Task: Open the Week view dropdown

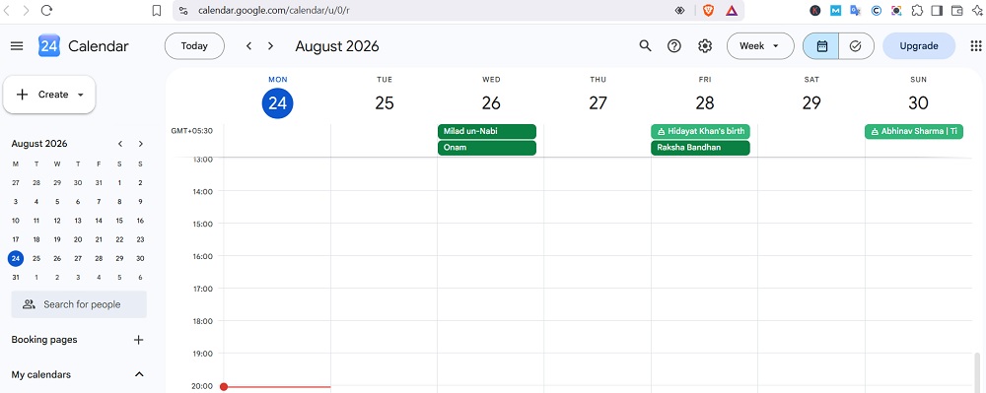Action: click(x=760, y=46)
